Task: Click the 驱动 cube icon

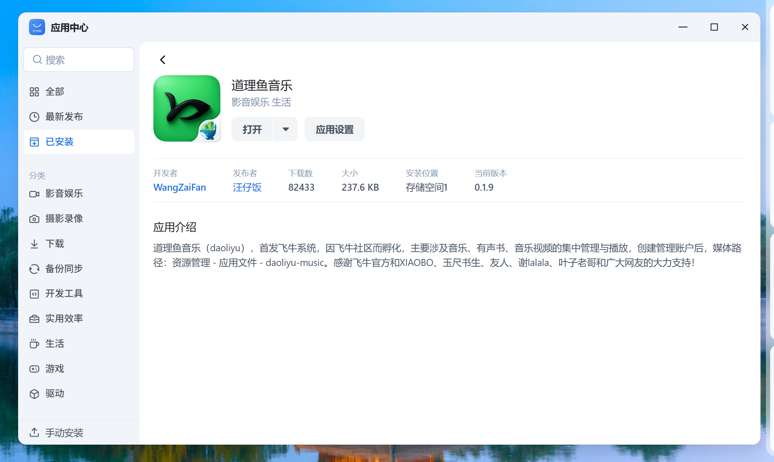Action: pos(34,394)
